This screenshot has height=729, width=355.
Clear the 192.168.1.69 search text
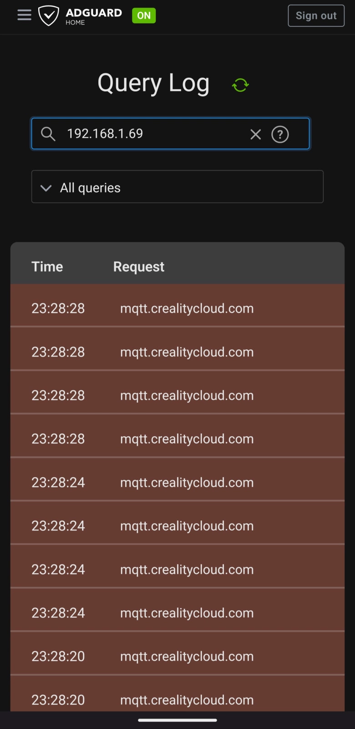[x=256, y=134]
